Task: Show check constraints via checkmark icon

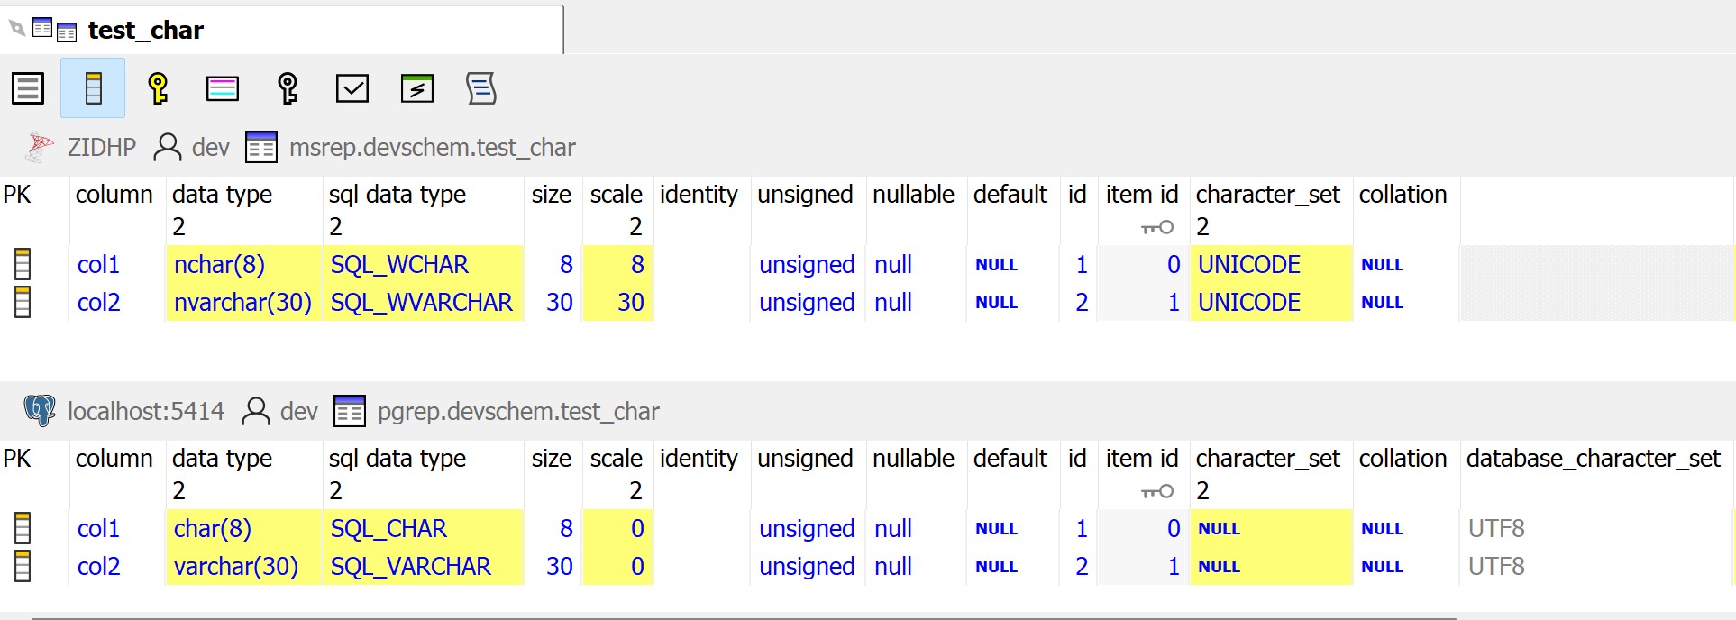Action: tap(352, 88)
